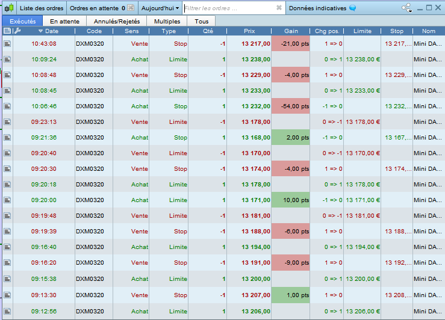Select the 2,00 pts gain cell
The width and height of the screenshot is (445, 320).
point(291,138)
